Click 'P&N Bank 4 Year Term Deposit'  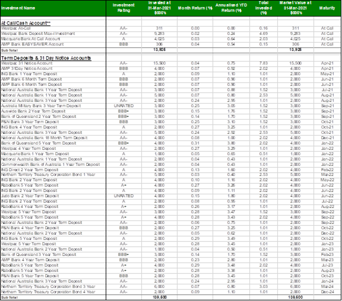[30, 228]
